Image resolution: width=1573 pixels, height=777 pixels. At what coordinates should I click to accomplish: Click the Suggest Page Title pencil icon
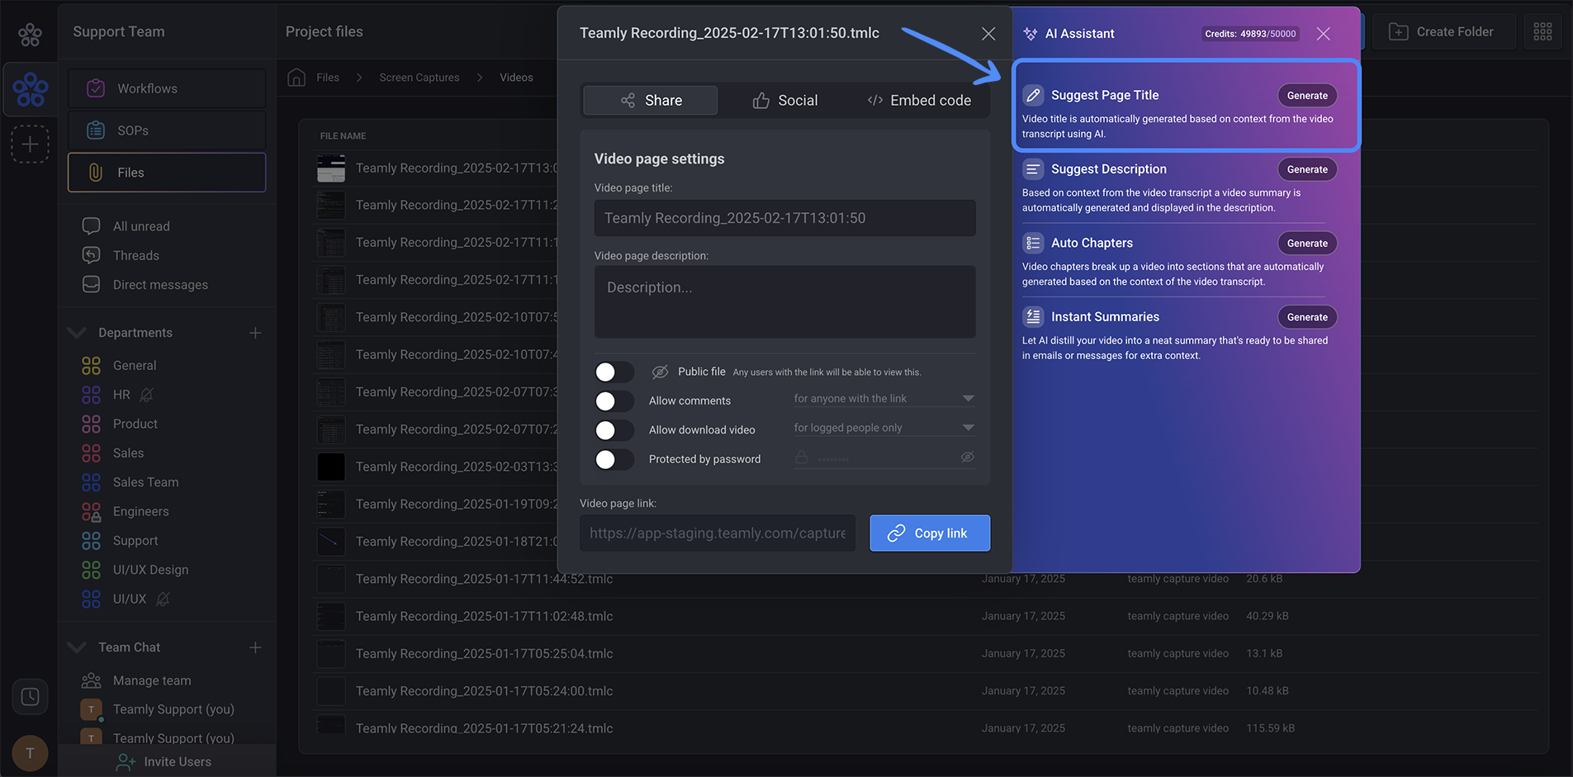[1033, 95]
